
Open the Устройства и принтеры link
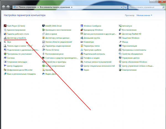tap(56, 62)
